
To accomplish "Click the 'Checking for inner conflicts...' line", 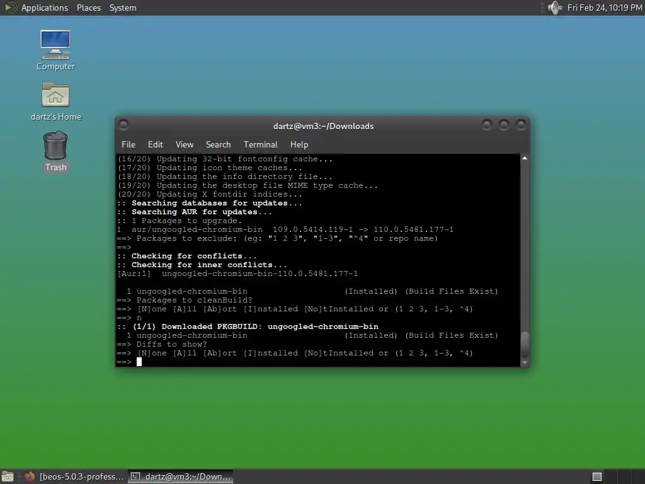I will tap(202, 265).
